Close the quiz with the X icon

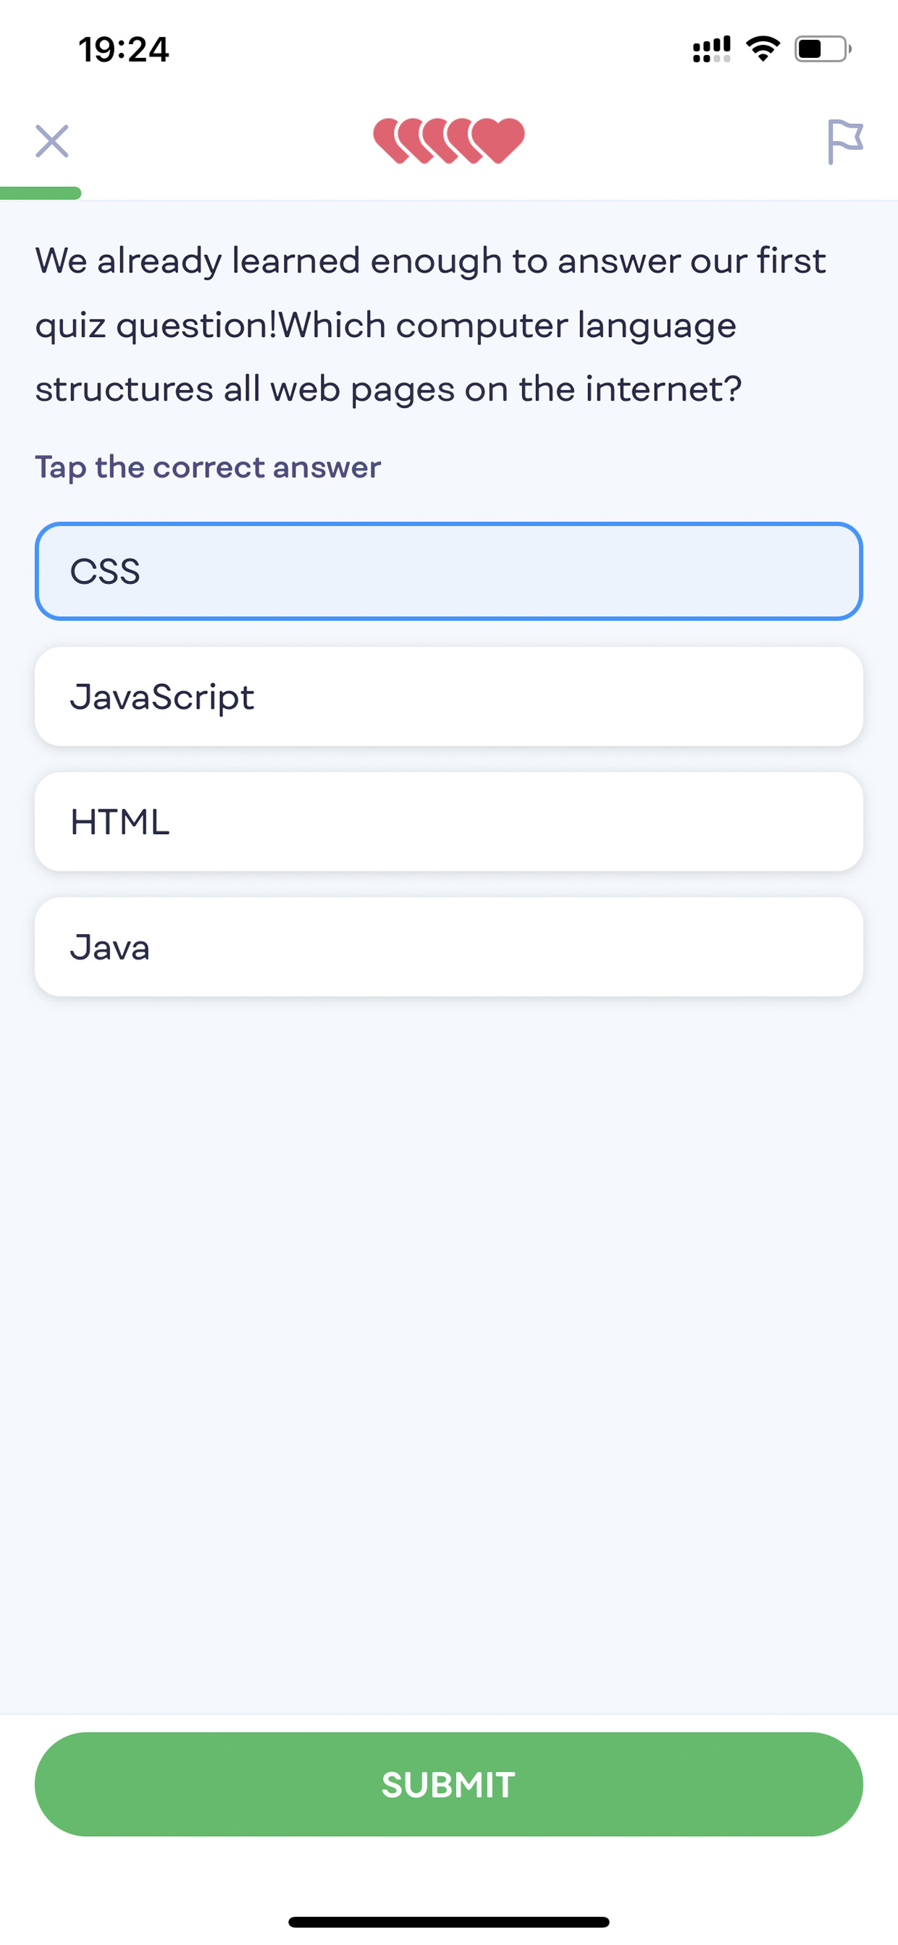tap(52, 141)
